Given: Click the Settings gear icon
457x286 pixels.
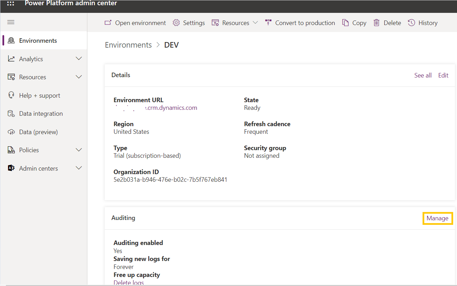Looking at the screenshot, I should point(176,23).
